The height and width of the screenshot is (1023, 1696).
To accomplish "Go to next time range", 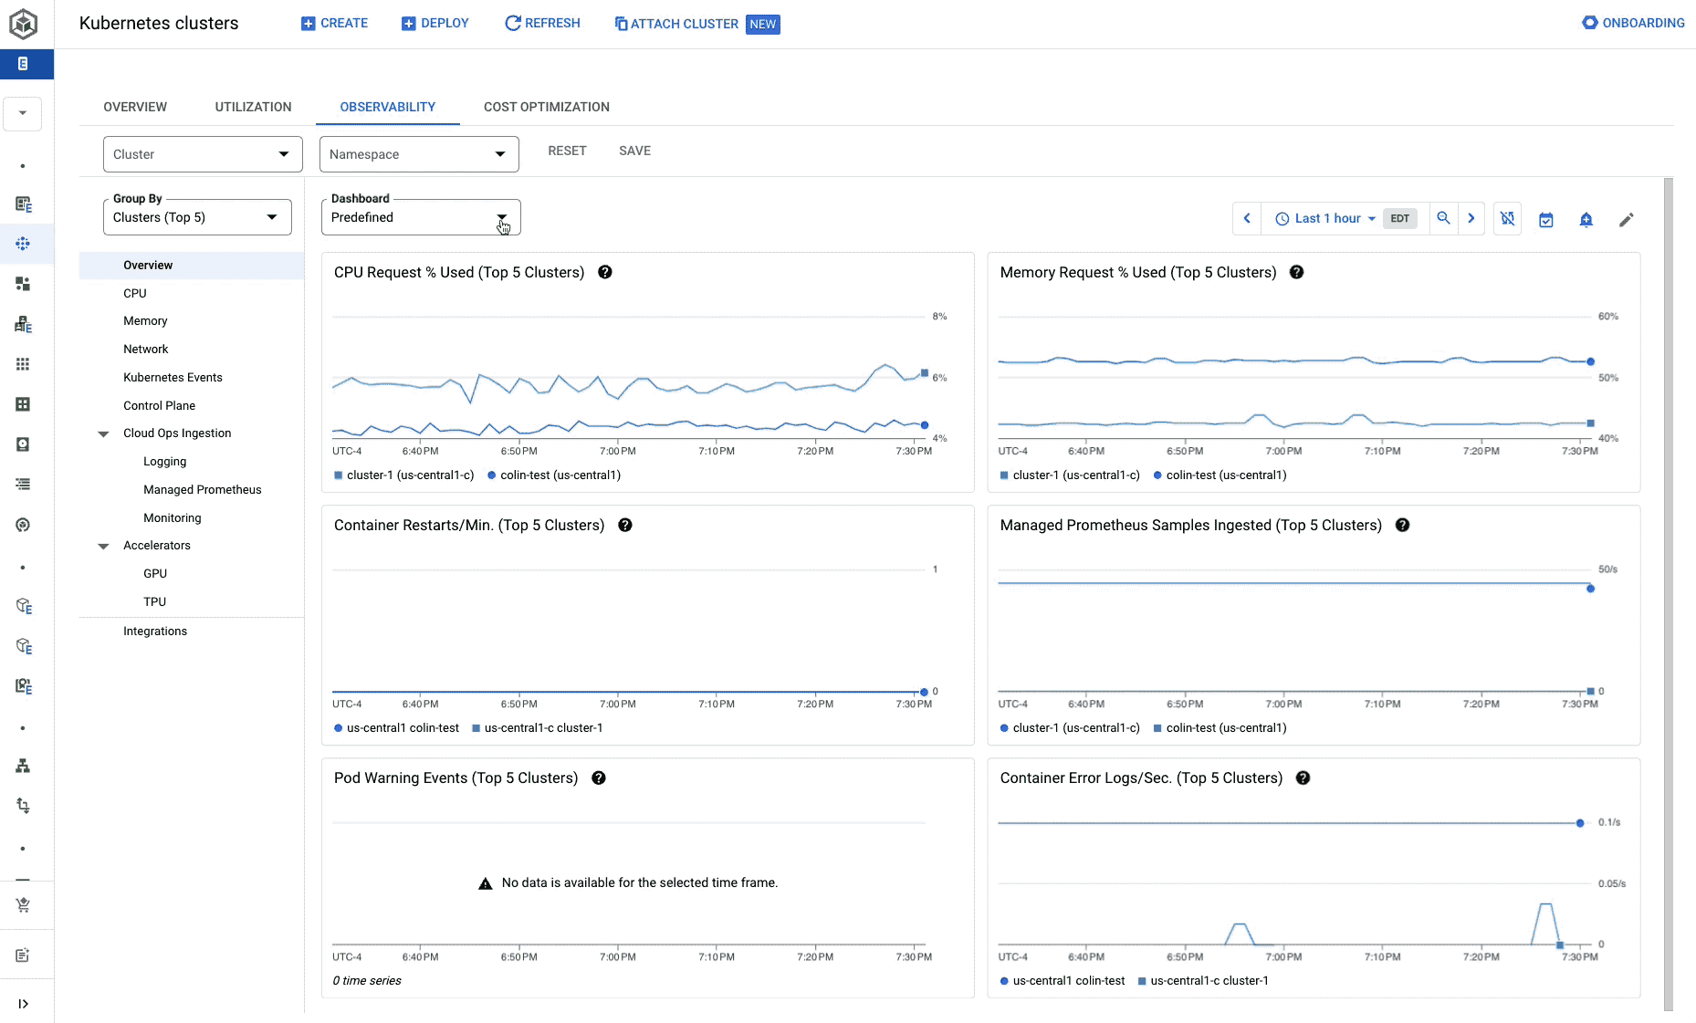I will point(1471,218).
